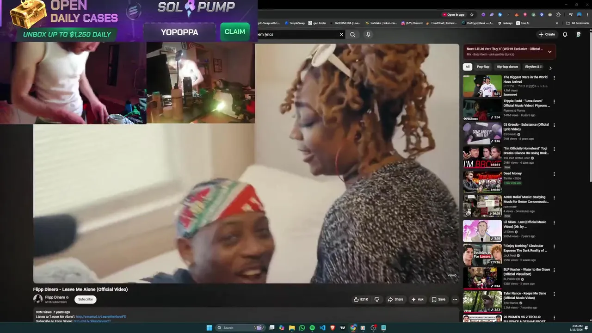Open the Lil Skies Lust thumbnail

482,231
